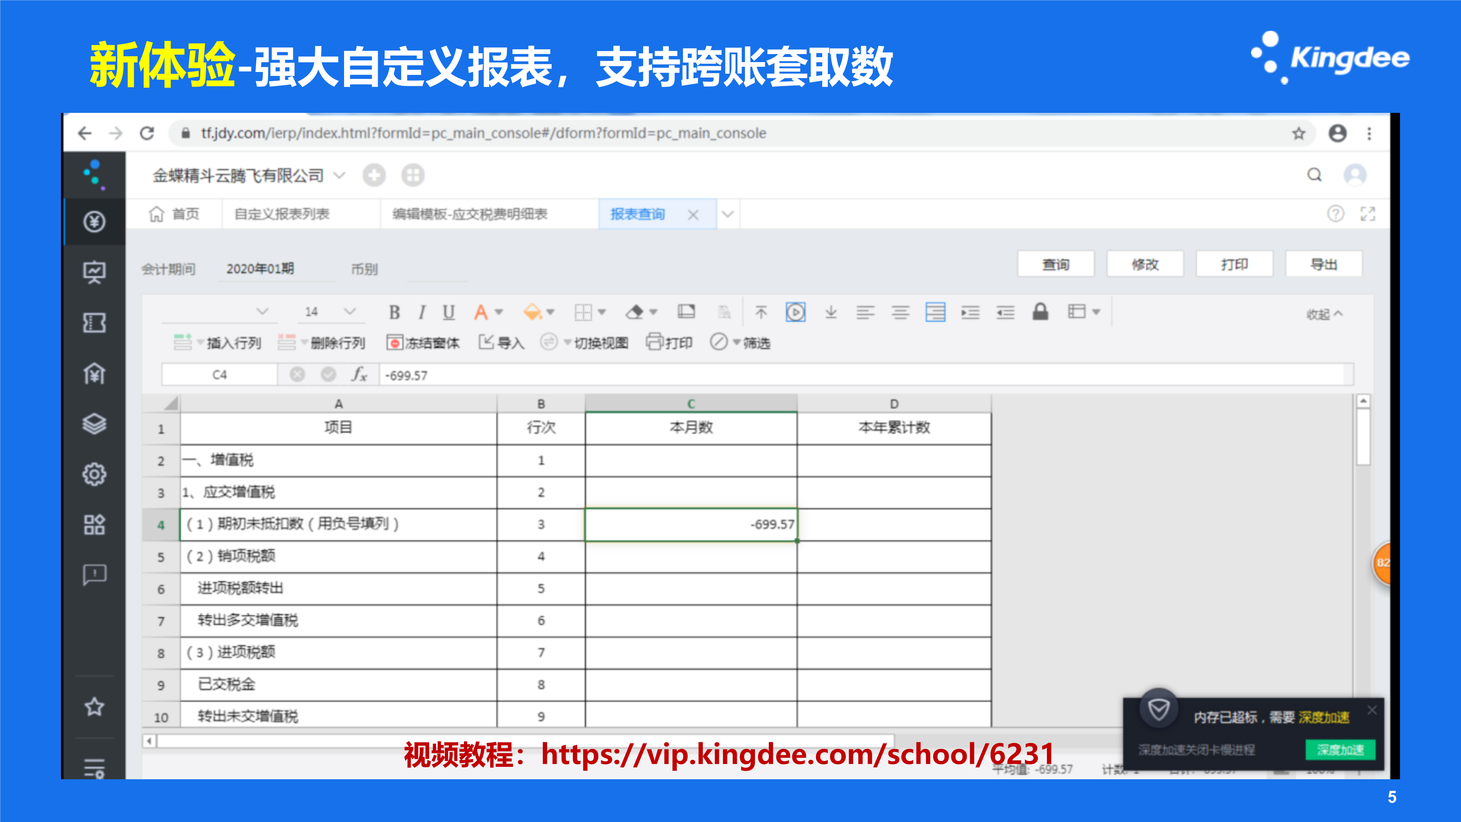Click the 修改 button
The image size is (1461, 822).
coord(1145,265)
